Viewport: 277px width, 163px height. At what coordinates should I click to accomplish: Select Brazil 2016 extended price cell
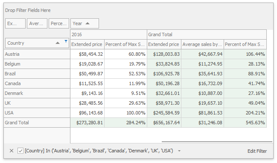(87, 74)
